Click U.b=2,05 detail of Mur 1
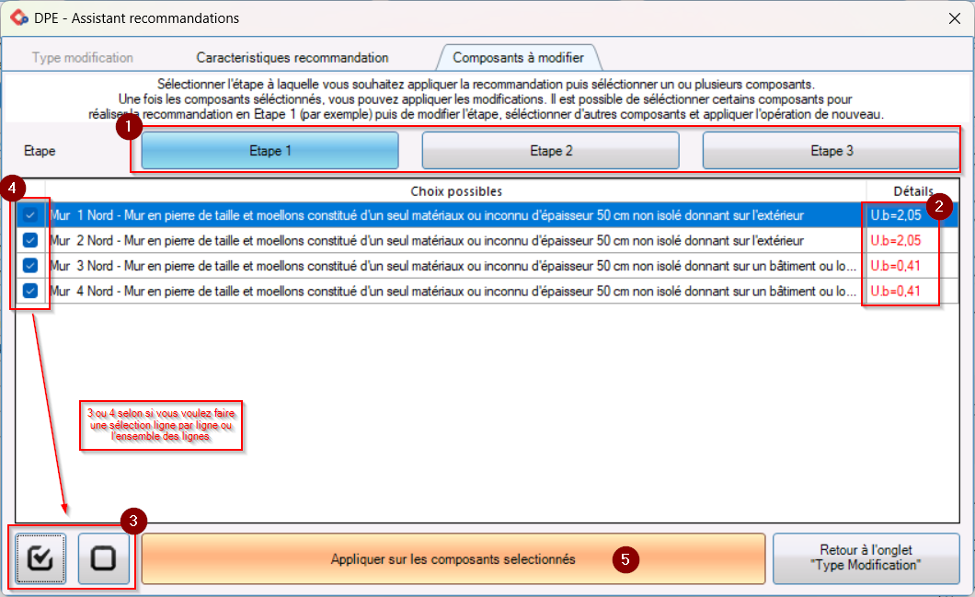This screenshot has width=975, height=597. click(x=896, y=215)
